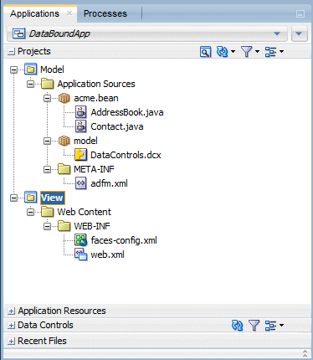Click the View project icon
This screenshot has height=360, width=313.
click(x=30, y=198)
